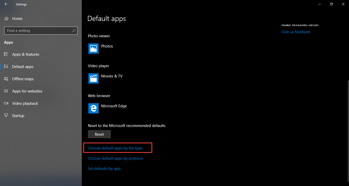This screenshot has height=186, width=349.
Task: Open the Photos app icon under Photo viewer
Action: pyautogui.click(x=93, y=49)
